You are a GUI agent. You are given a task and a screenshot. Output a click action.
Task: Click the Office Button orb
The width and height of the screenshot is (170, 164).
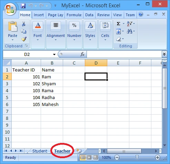tap(10, 9)
